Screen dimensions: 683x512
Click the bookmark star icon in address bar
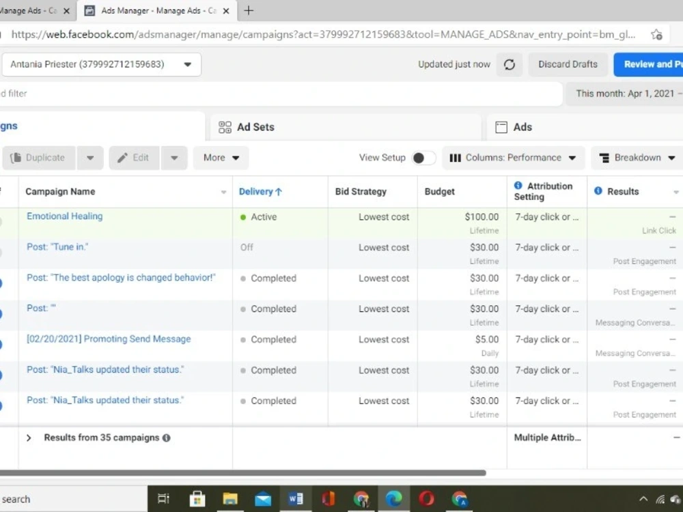656,34
